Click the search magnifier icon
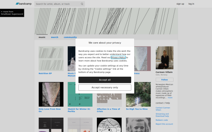The width and height of the screenshot is (212, 132). click(82, 4)
